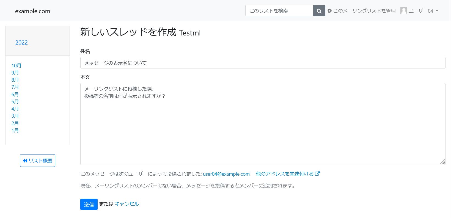Open the 2月 archive

(x=15, y=123)
